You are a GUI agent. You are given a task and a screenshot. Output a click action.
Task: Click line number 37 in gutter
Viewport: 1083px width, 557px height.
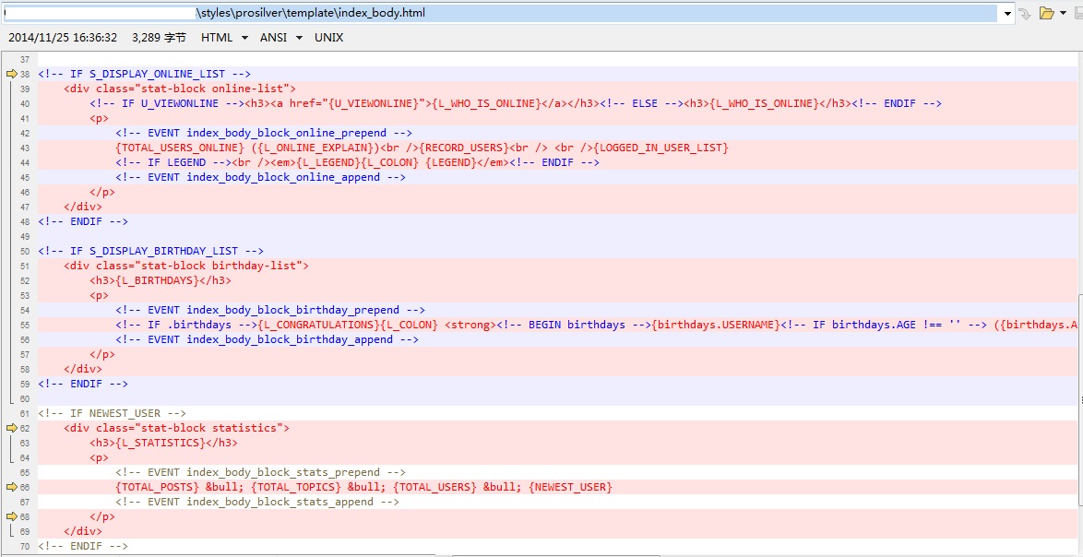[26, 60]
